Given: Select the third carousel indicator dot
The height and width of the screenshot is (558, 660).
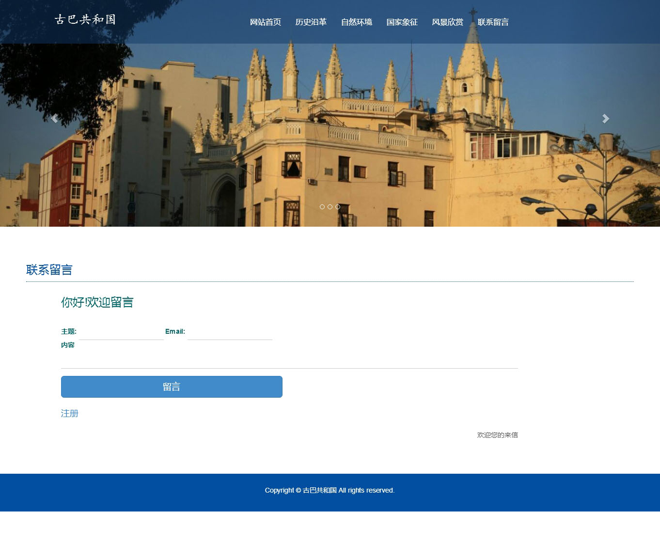Looking at the screenshot, I should pos(338,207).
